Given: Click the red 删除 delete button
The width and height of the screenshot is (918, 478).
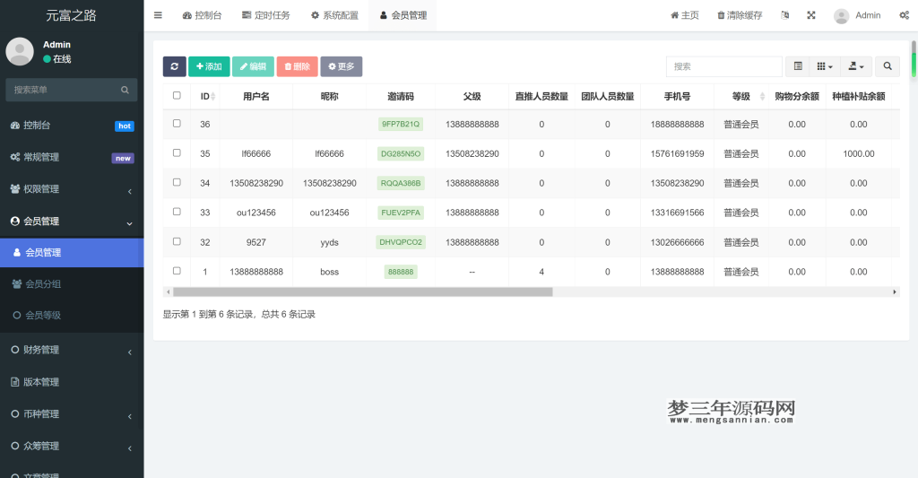Looking at the screenshot, I should [x=298, y=66].
